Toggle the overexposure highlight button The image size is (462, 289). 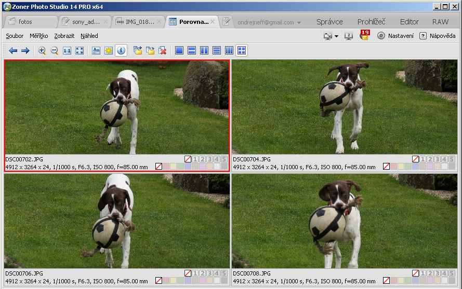109,50
